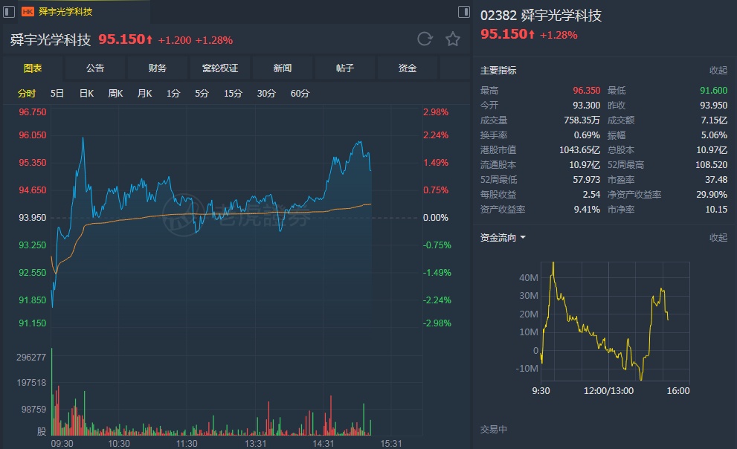The width and height of the screenshot is (737, 449).
Task: Go to the 新闻 tab
Action: (x=283, y=68)
